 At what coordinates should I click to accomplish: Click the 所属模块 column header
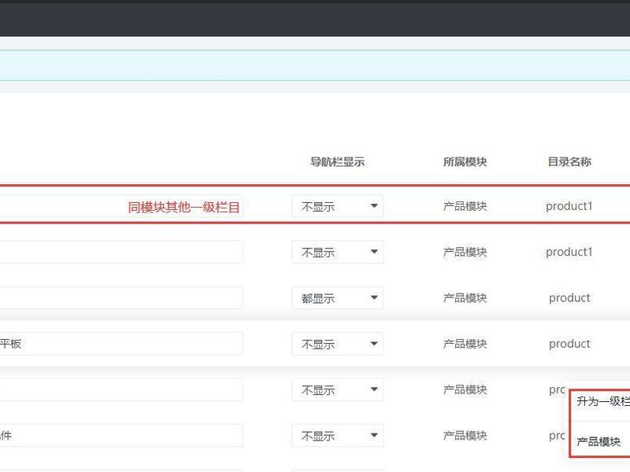coord(465,162)
